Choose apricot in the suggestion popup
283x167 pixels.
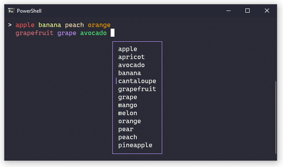pos(131,57)
